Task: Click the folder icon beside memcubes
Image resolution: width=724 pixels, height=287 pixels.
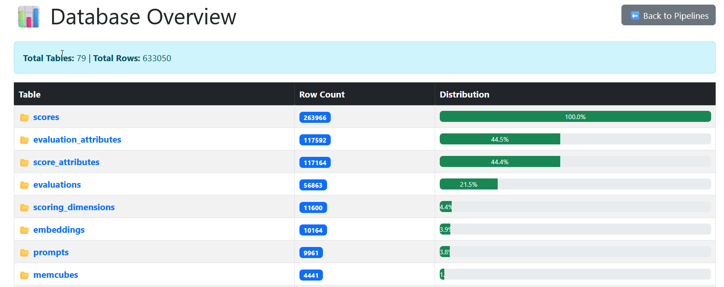Action: 24,276
